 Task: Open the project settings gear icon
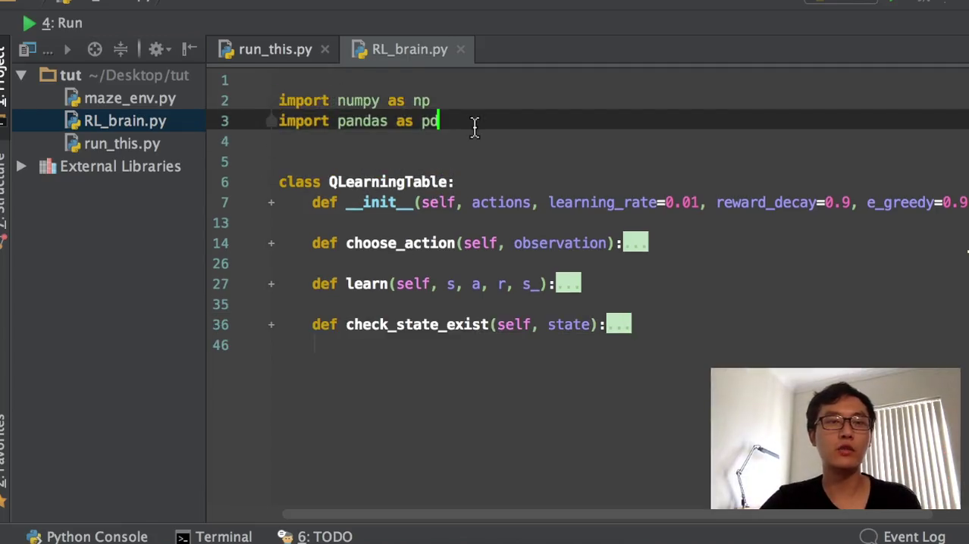(x=155, y=50)
